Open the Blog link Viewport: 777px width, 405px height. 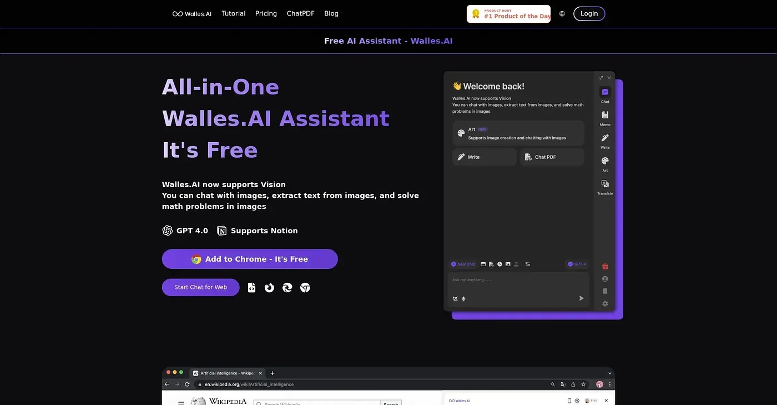coord(331,13)
